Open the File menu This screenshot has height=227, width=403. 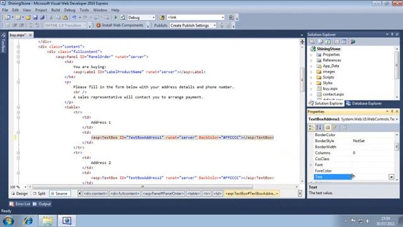tap(5, 10)
